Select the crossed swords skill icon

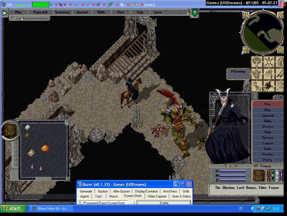(280, 74)
